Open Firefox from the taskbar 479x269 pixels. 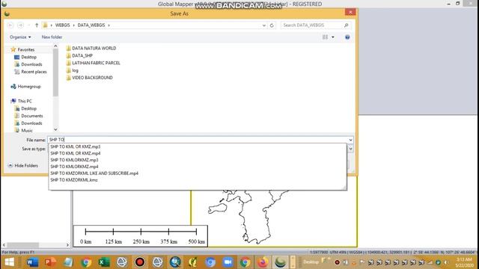[263, 262]
